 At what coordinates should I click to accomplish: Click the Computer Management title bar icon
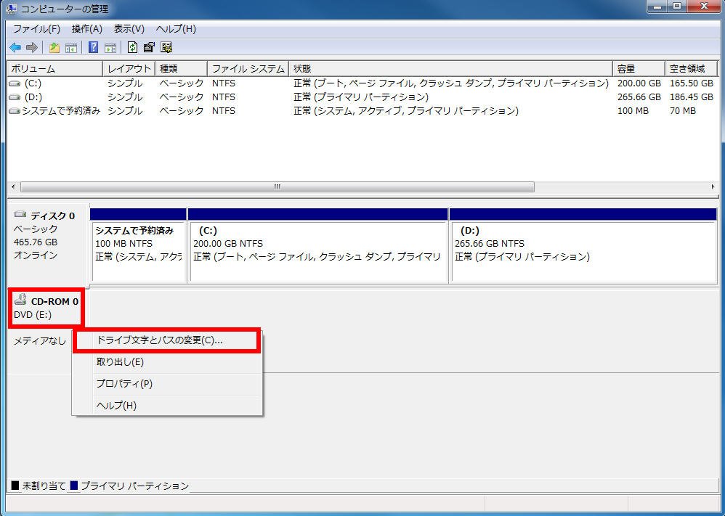click(12, 9)
